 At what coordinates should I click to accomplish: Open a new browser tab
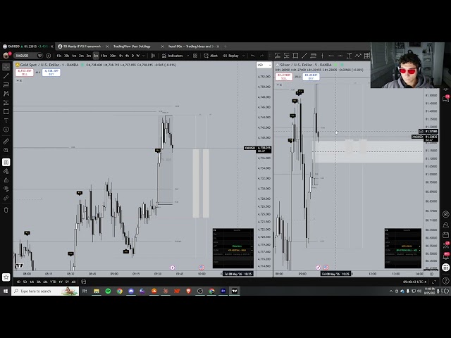click(x=225, y=46)
